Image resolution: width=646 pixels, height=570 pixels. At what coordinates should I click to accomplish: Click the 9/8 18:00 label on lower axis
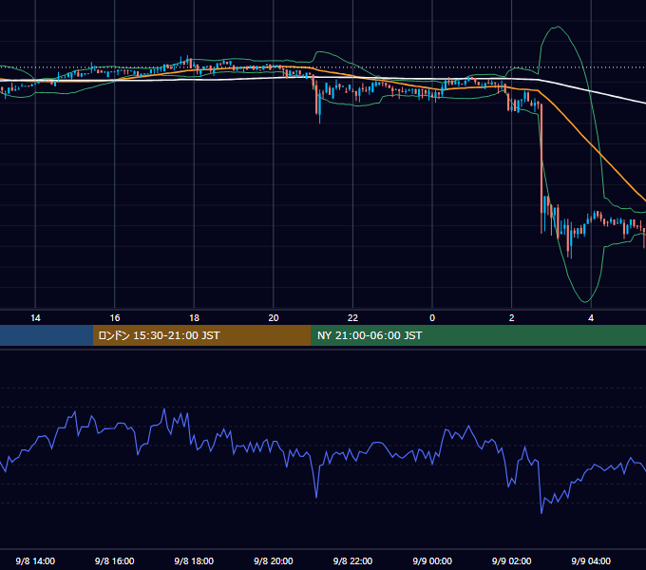click(x=194, y=560)
